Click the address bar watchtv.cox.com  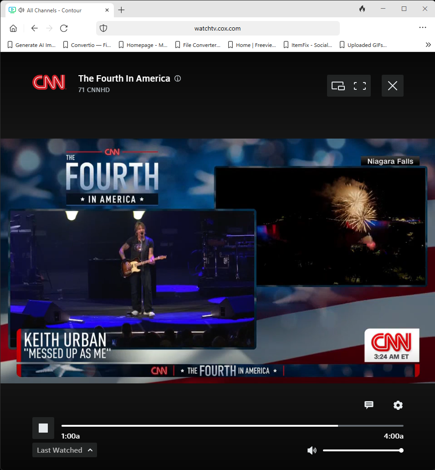point(218,28)
